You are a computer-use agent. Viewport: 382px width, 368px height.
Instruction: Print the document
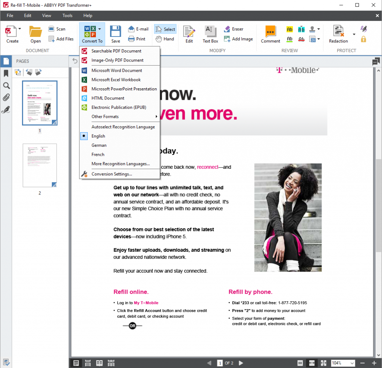tap(137, 39)
